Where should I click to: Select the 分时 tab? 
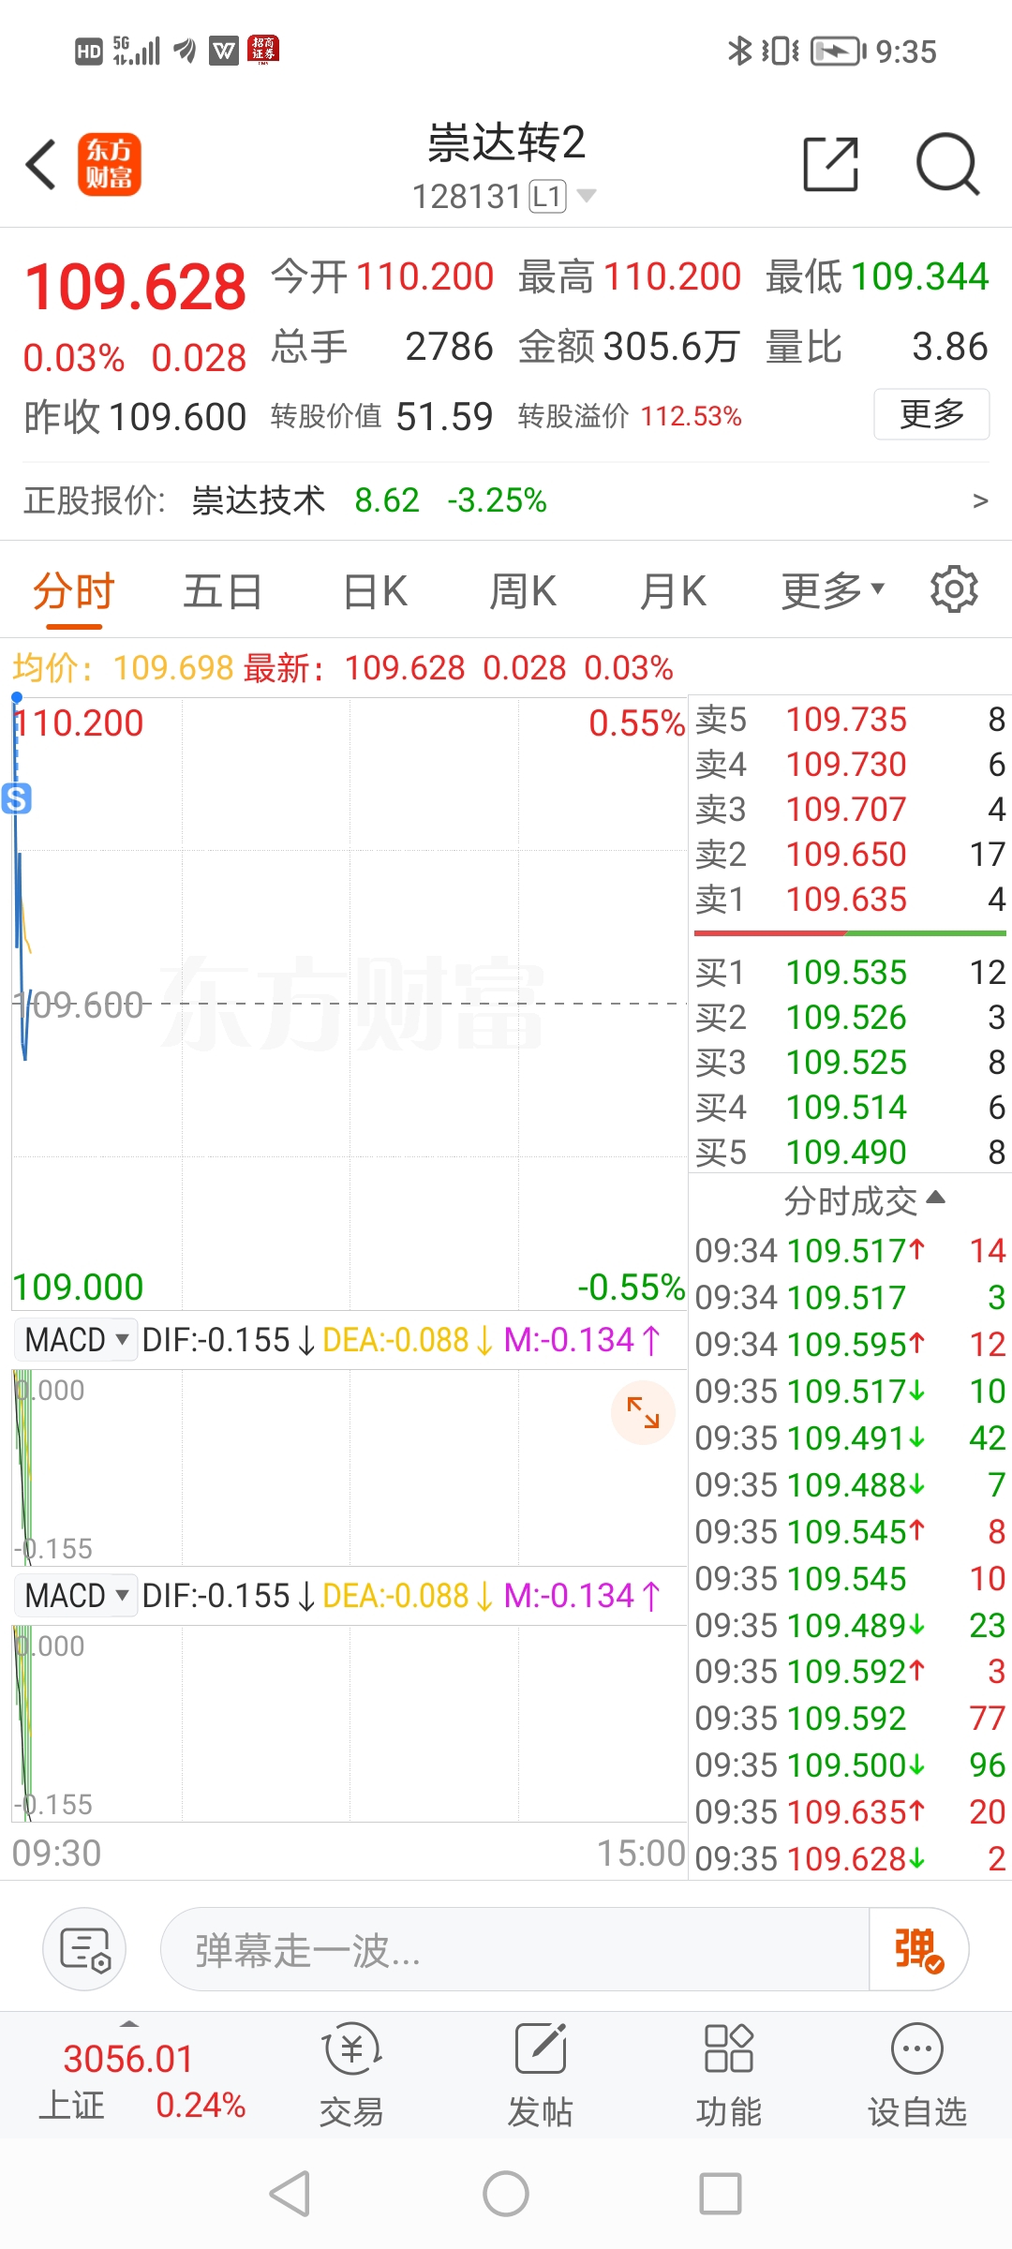[73, 591]
